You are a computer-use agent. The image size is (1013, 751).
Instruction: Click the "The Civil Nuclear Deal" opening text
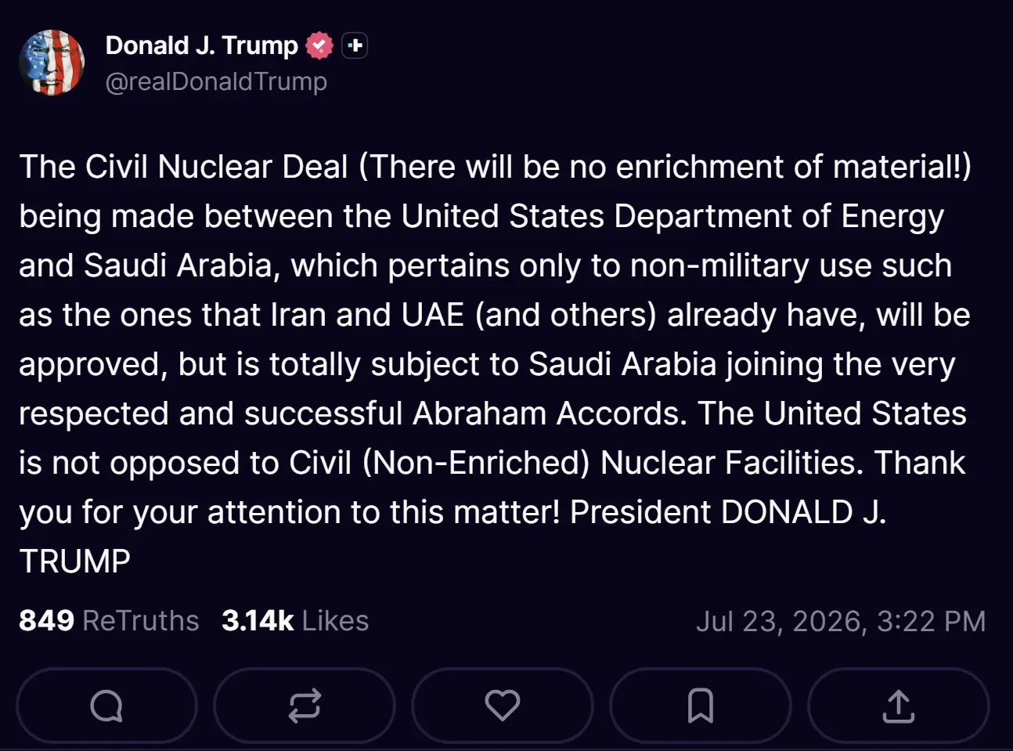(x=183, y=167)
